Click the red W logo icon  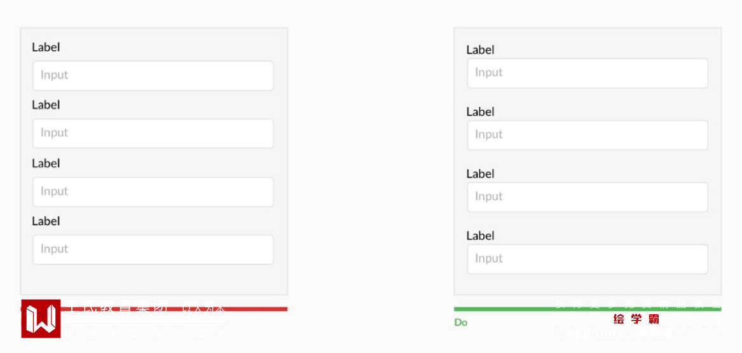(41, 318)
